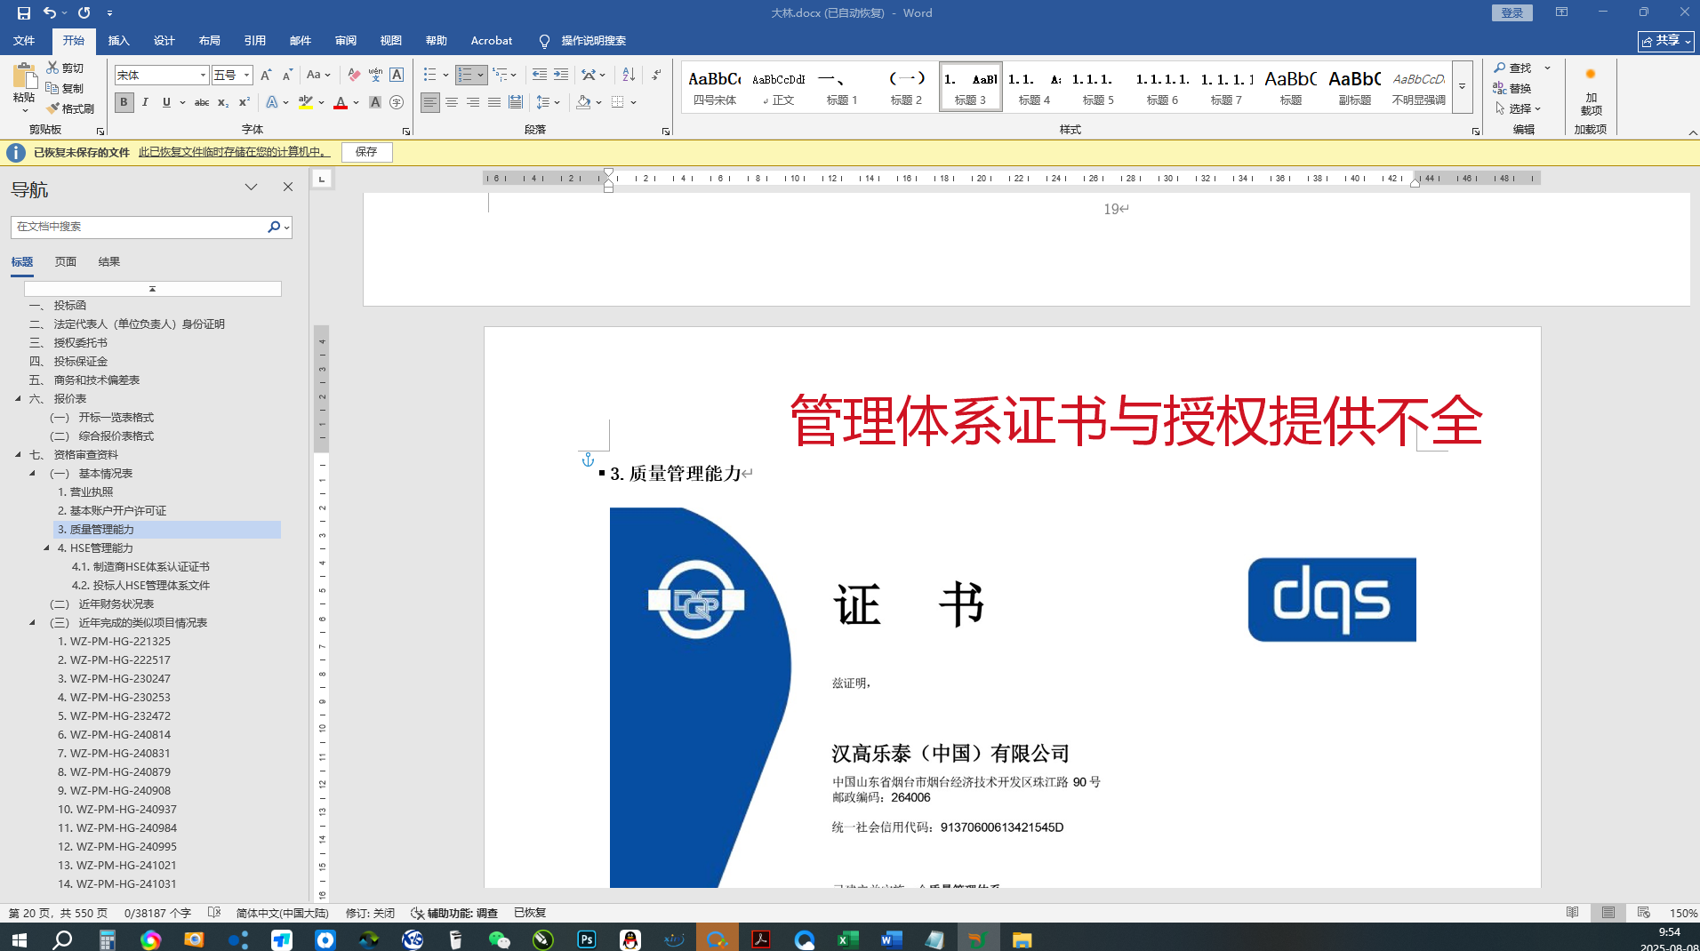This screenshot has height=951, width=1700.
Task: Switch to the 布局 ribbon tab
Action: pos(210,41)
